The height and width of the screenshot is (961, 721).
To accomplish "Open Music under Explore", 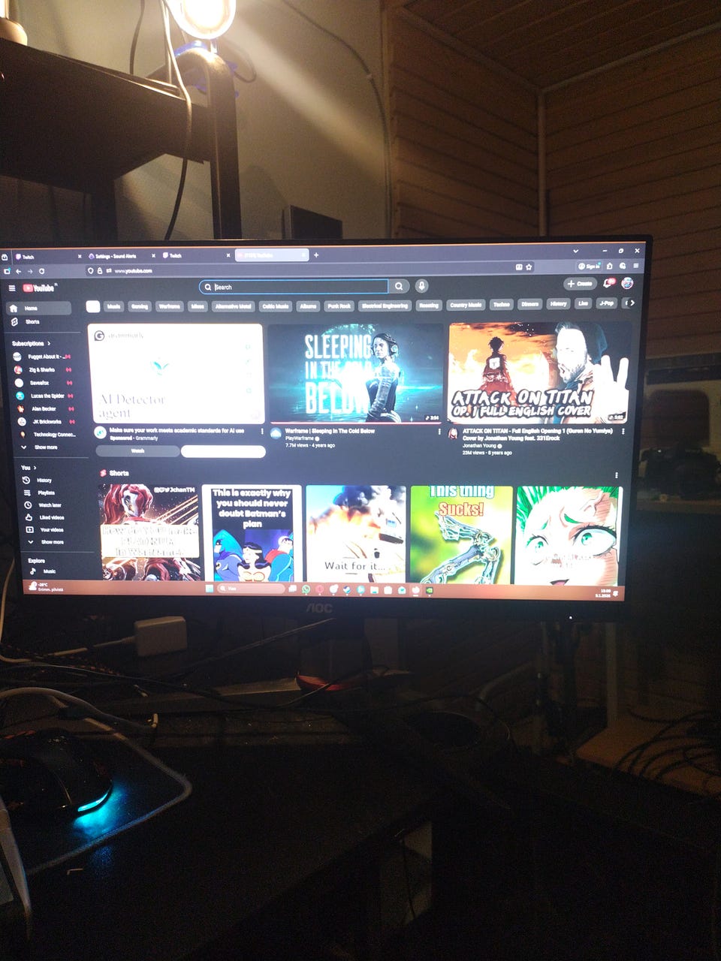I will [45, 571].
